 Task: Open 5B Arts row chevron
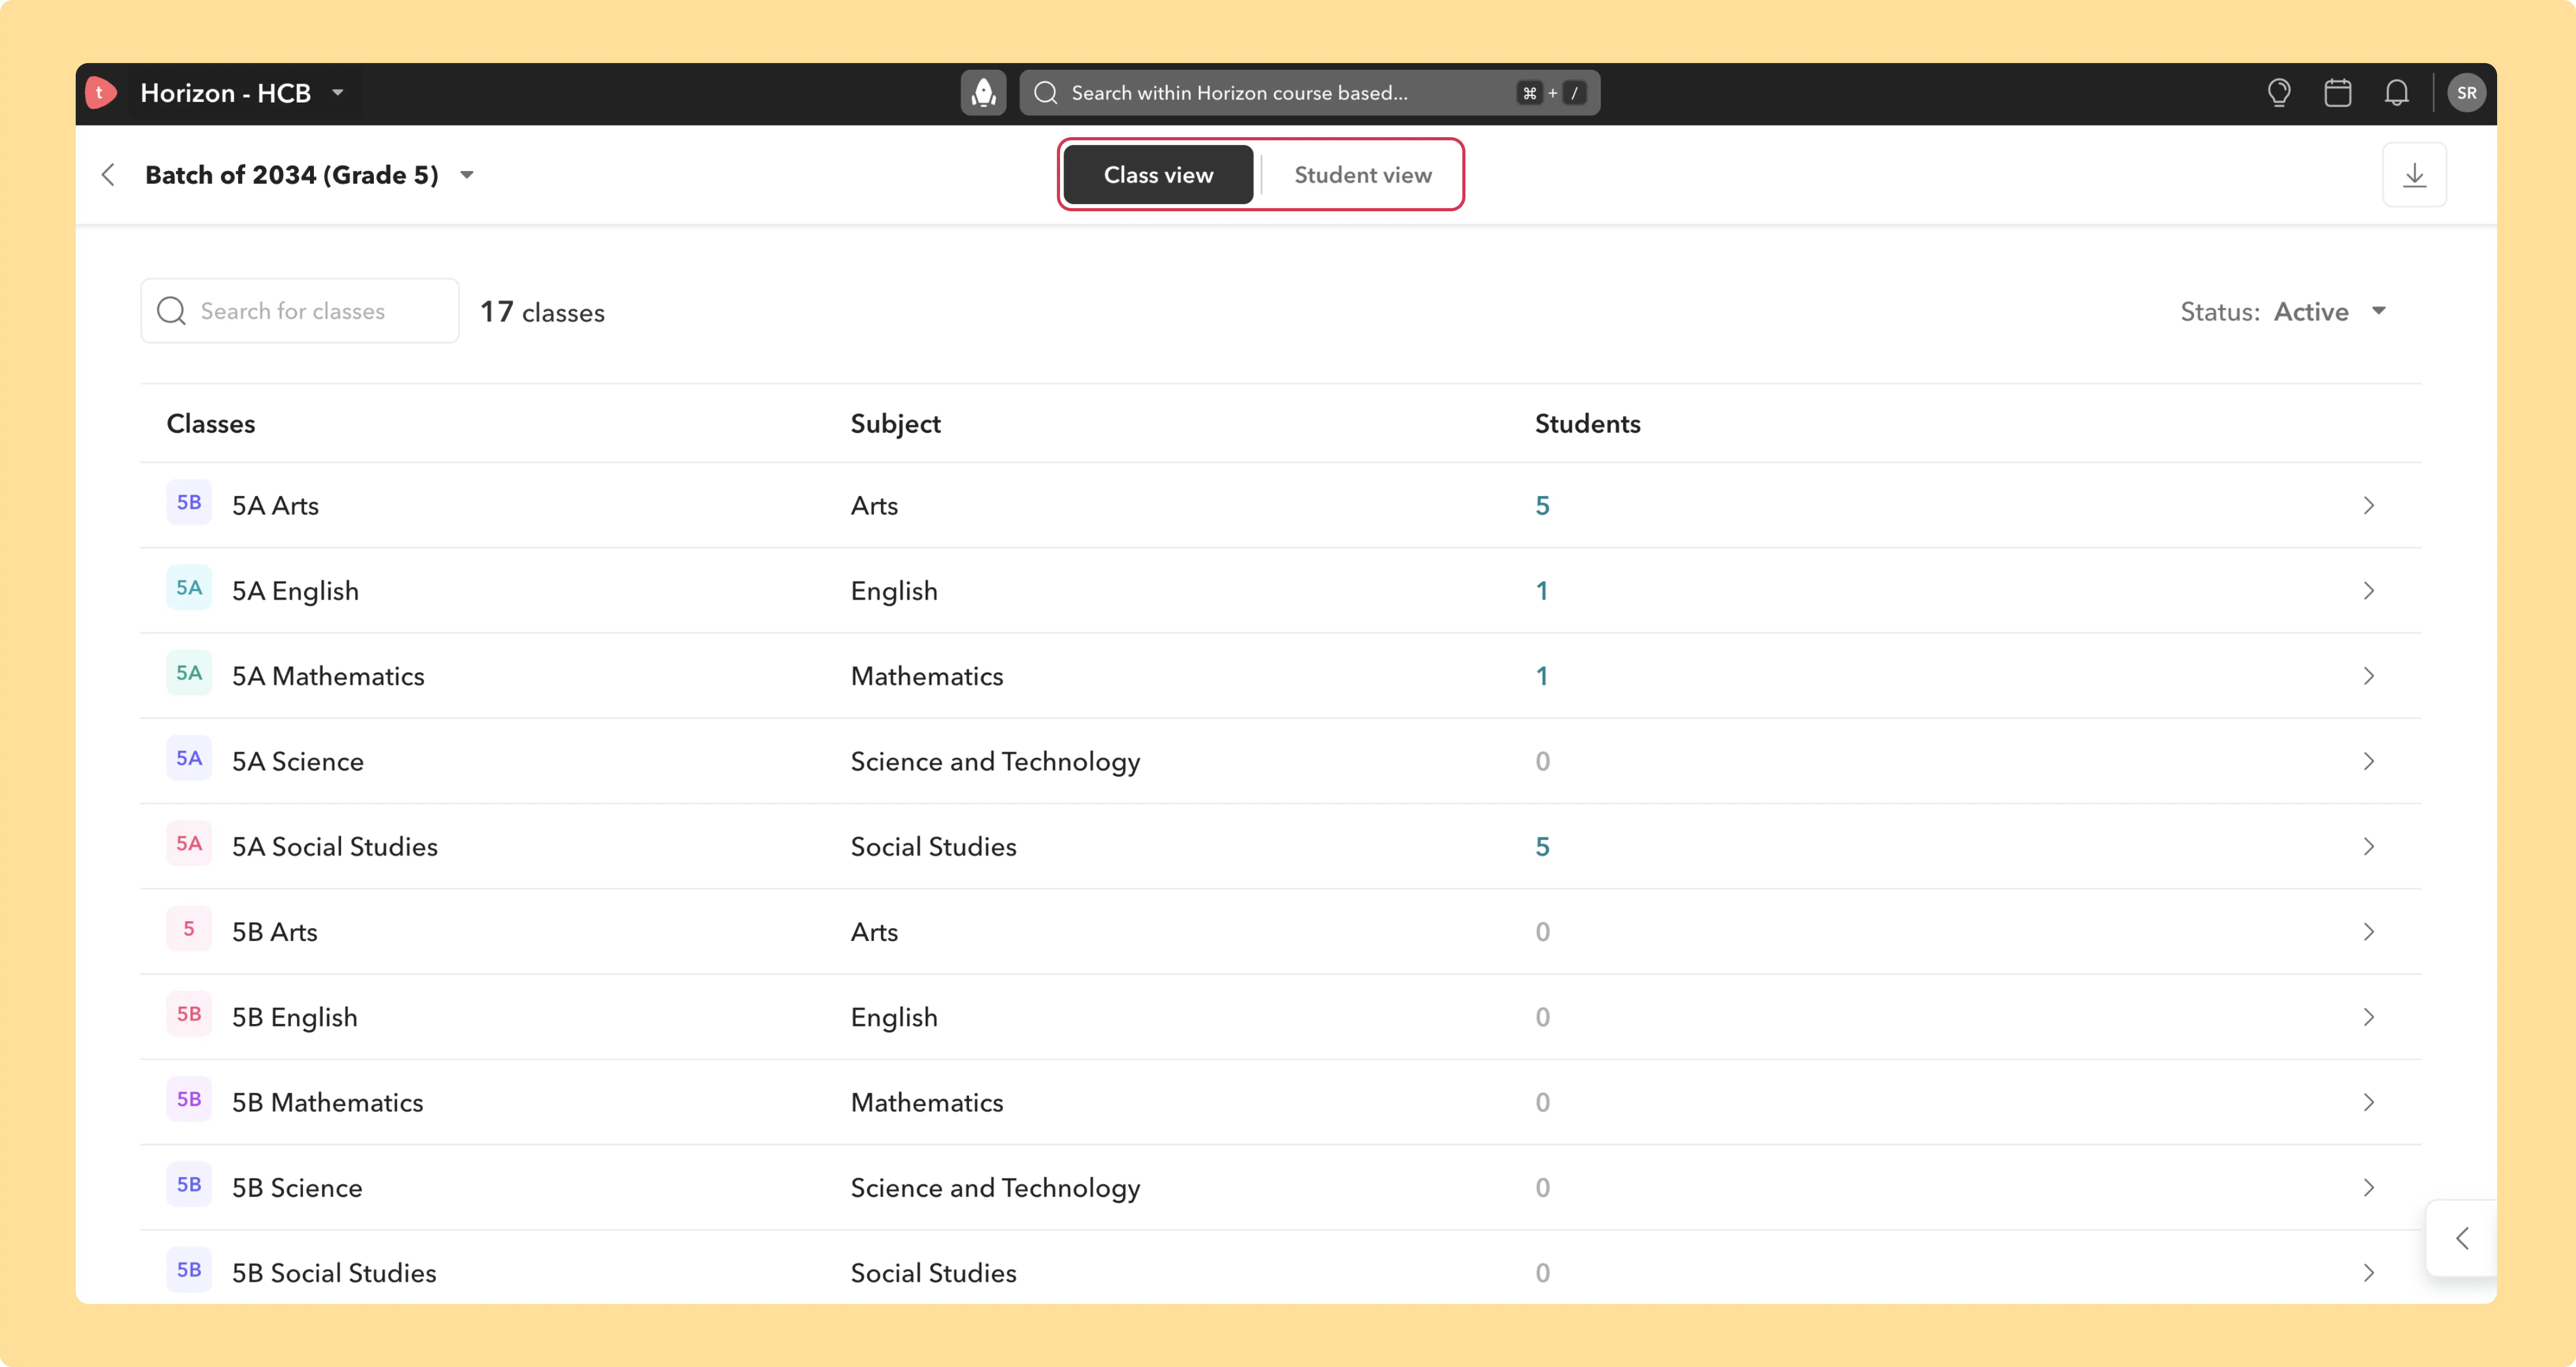point(2369,931)
